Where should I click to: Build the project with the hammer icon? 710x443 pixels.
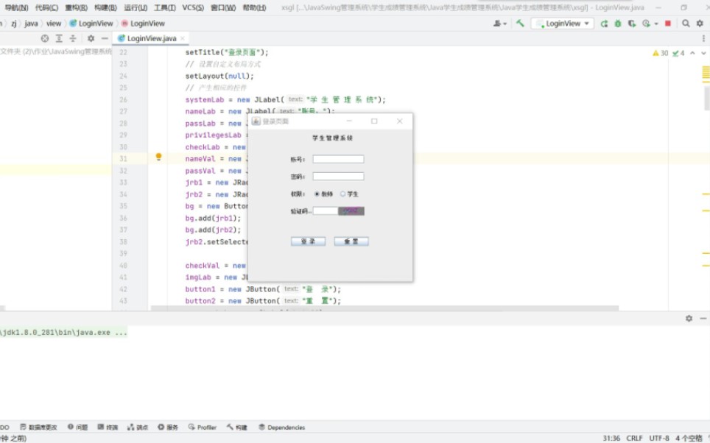point(521,24)
